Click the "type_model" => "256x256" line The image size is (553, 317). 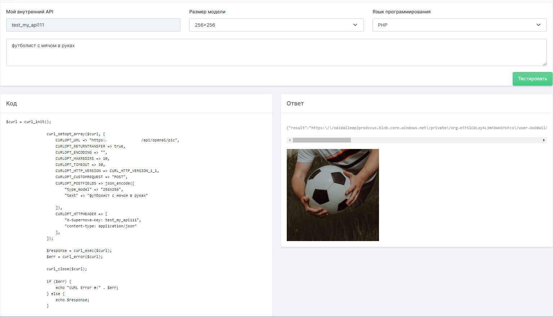click(94, 190)
